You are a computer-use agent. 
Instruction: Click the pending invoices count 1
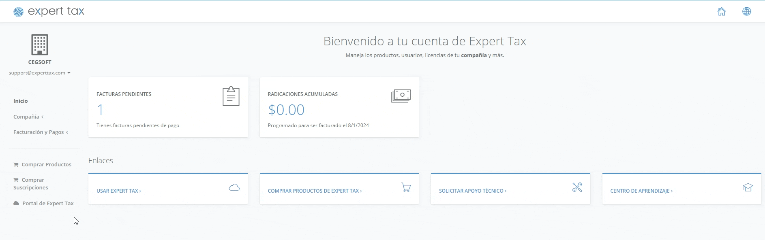point(100,110)
